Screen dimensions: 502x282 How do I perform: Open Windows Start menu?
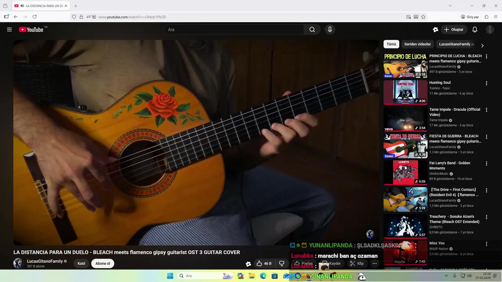[x=170, y=276]
